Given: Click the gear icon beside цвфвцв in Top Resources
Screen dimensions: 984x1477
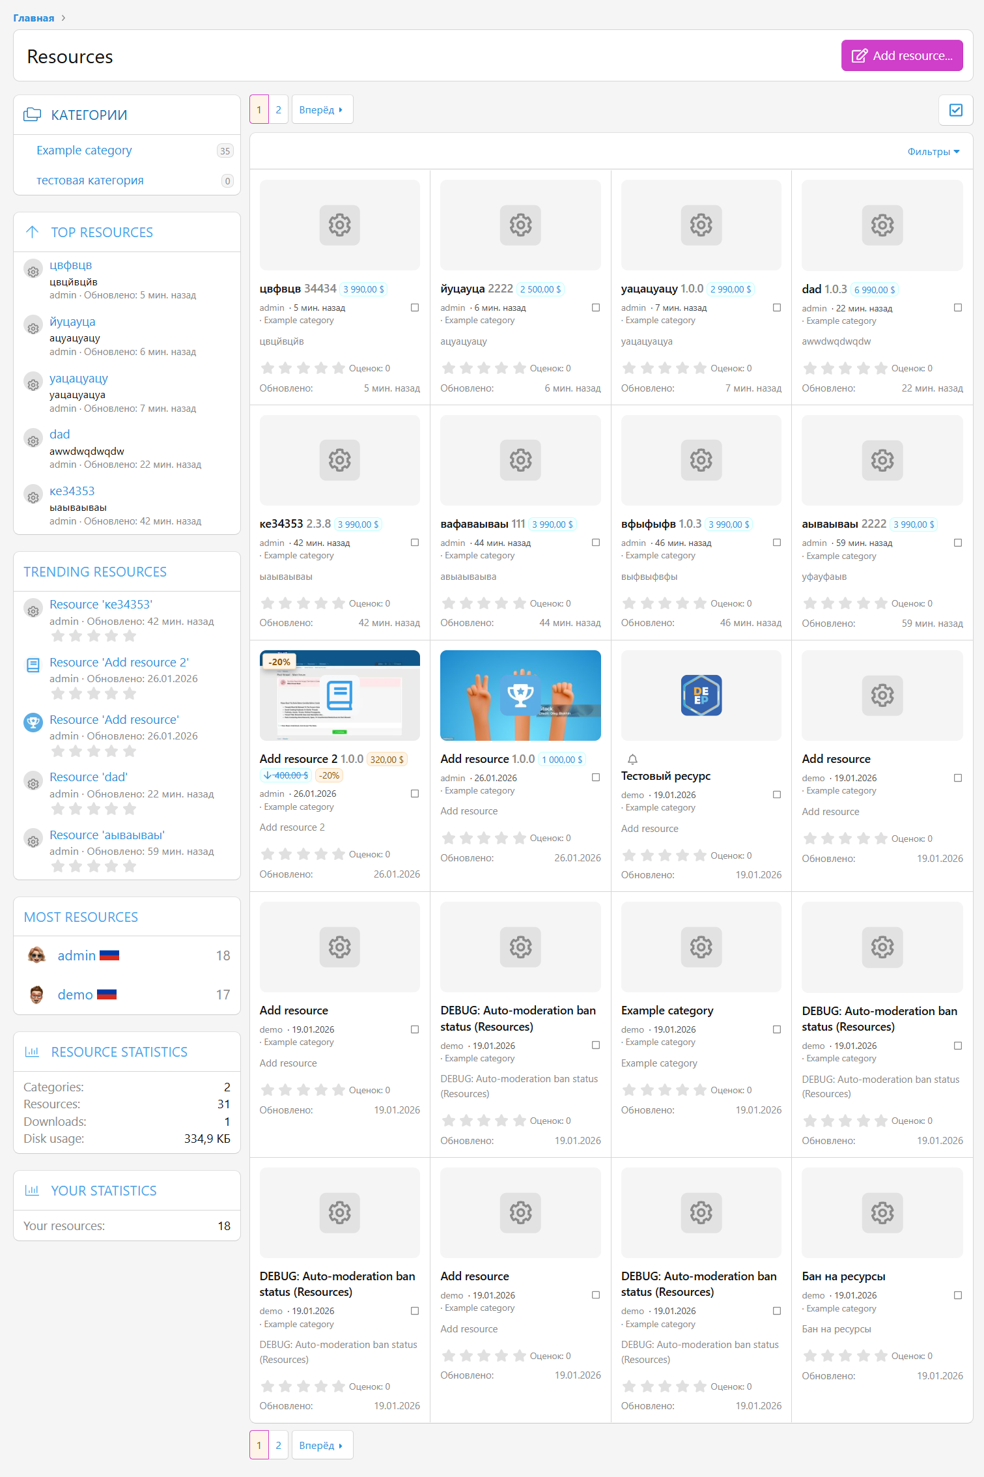Looking at the screenshot, I should (33, 269).
